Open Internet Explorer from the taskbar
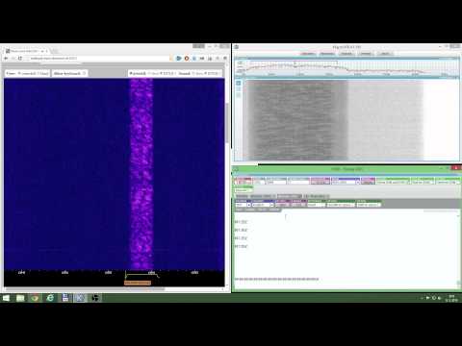 click(50, 298)
